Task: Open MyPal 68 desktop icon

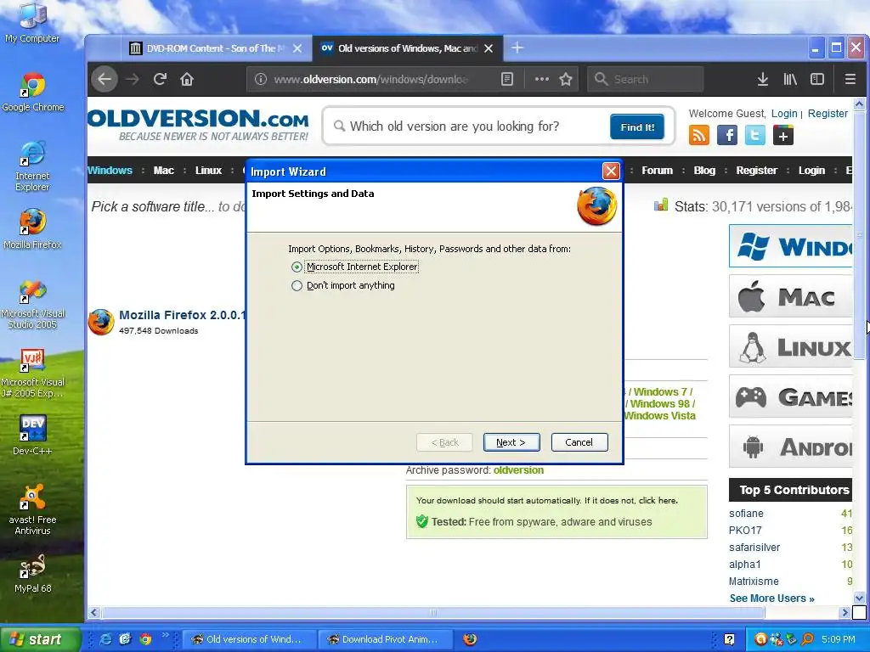Action: (32, 573)
